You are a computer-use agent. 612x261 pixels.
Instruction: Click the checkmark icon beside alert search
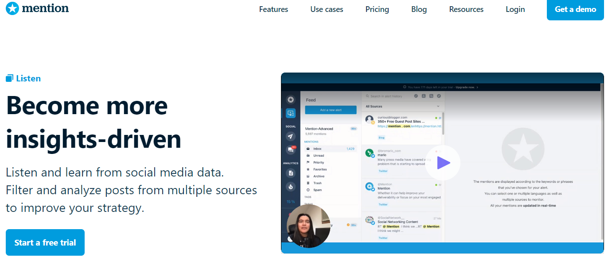(x=416, y=96)
